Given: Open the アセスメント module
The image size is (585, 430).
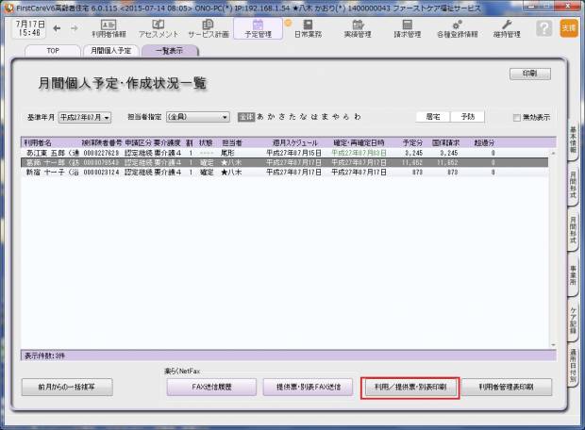Looking at the screenshot, I should [x=159, y=27].
